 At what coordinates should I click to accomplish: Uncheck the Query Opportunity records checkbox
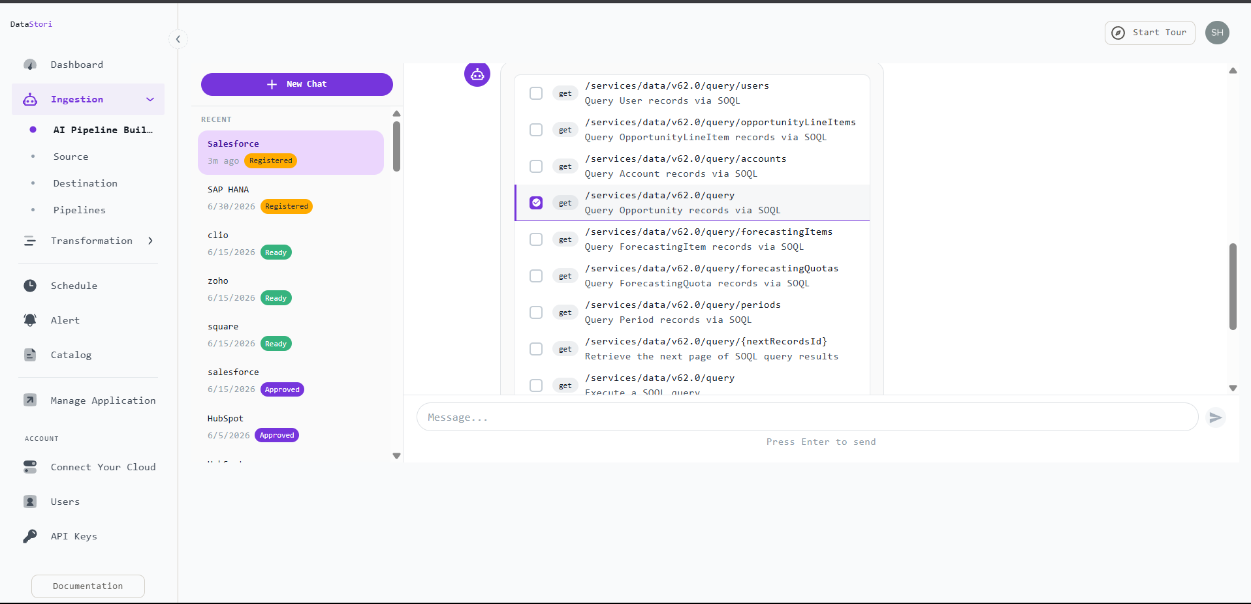point(536,203)
